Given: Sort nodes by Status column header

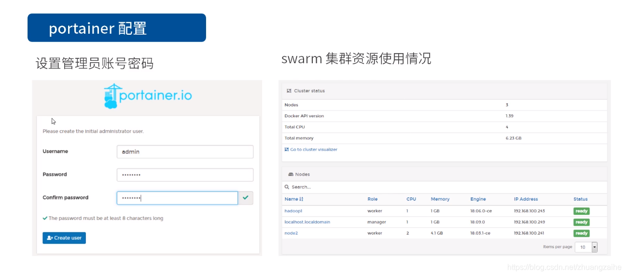Looking at the screenshot, I should pos(581,199).
